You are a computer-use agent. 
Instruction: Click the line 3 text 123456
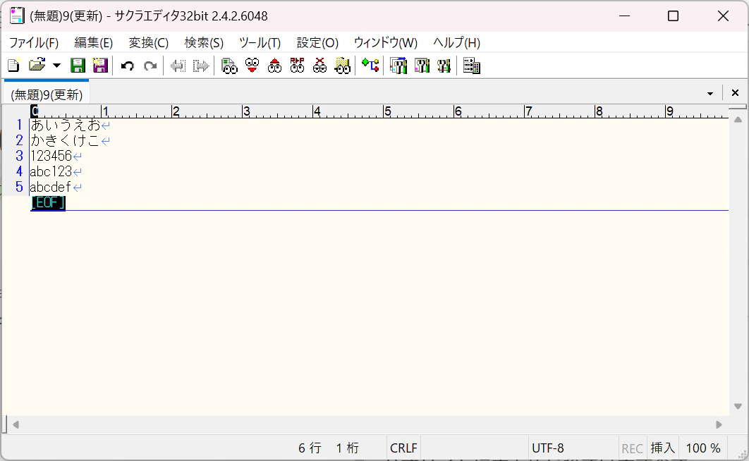(x=51, y=156)
